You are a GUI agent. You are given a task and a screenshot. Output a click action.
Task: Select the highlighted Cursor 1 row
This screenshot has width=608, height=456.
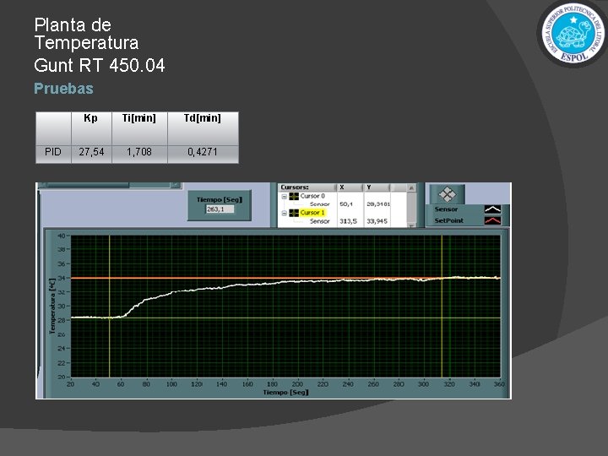pyautogui.click(x=312, y=213)
